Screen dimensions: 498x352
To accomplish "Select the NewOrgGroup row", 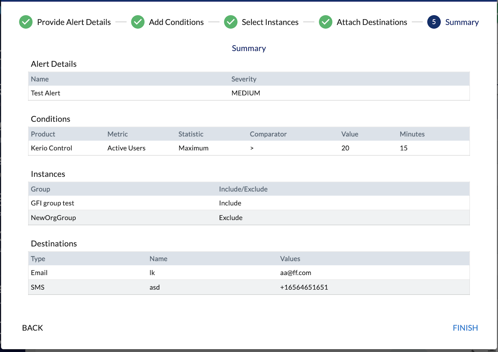I will (249, 218).
